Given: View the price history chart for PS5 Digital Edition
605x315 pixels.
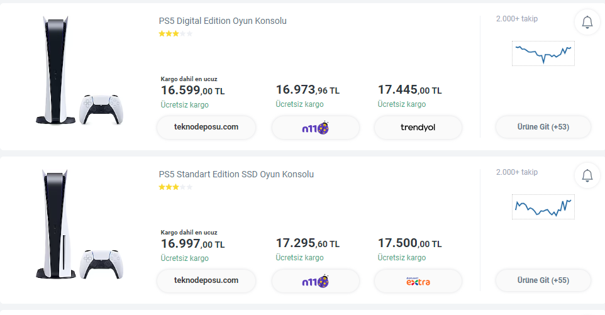Looking at the screenshot, I should pyautogui.click(x=543, y=53).
